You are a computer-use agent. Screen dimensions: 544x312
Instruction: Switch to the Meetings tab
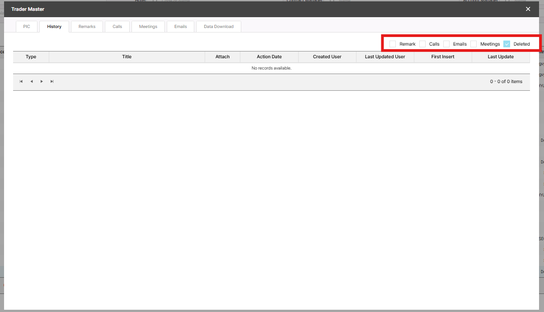(x=148, y=27)
